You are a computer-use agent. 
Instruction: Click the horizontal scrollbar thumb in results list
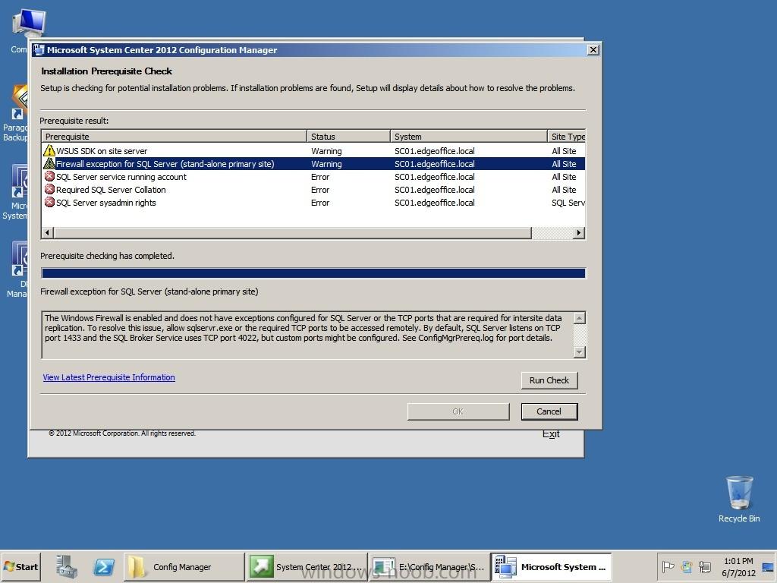click(292, 232)
